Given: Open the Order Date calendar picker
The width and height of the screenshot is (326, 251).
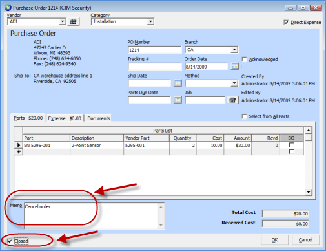Looking at the screenshot, I should 234,66.
